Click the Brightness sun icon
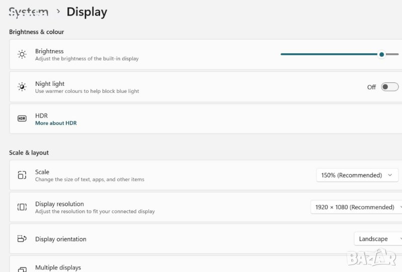The height and width of the screenshot is (272, 402). (22, 54)
